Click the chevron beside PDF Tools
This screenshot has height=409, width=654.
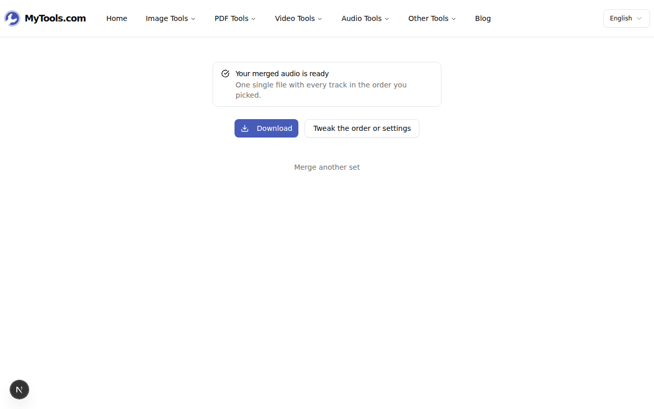point(253,19)
